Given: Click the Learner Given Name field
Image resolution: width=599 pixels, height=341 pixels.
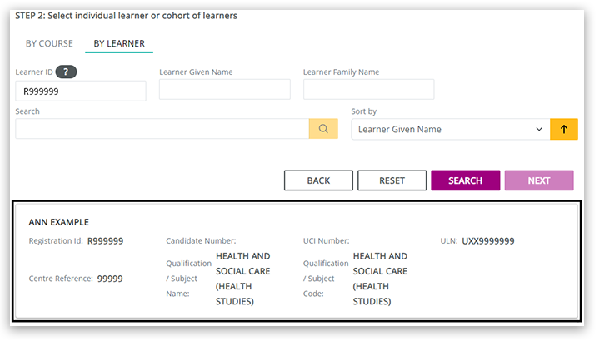Looking at the screenshot, I should [224, 90].
